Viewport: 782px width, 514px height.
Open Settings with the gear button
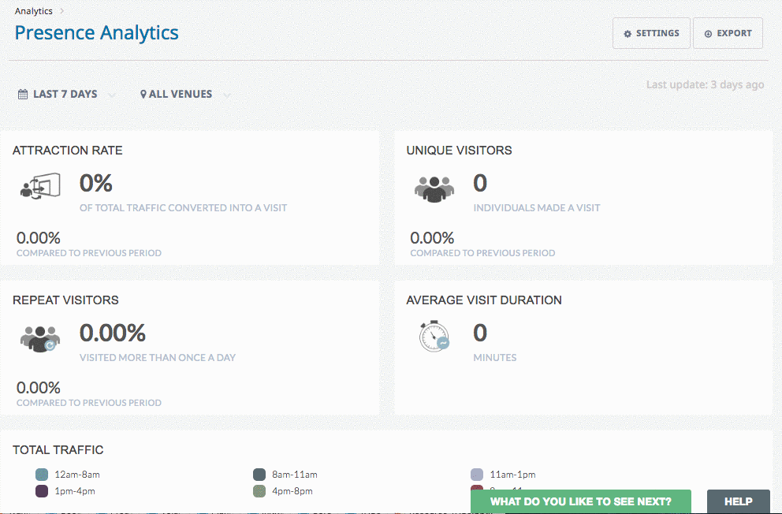(x=650, y=34)
